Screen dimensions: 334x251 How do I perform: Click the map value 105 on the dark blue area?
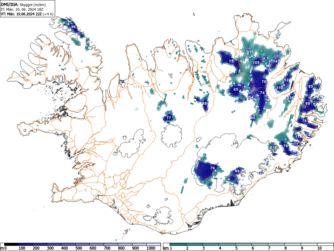tap(256, 63)
